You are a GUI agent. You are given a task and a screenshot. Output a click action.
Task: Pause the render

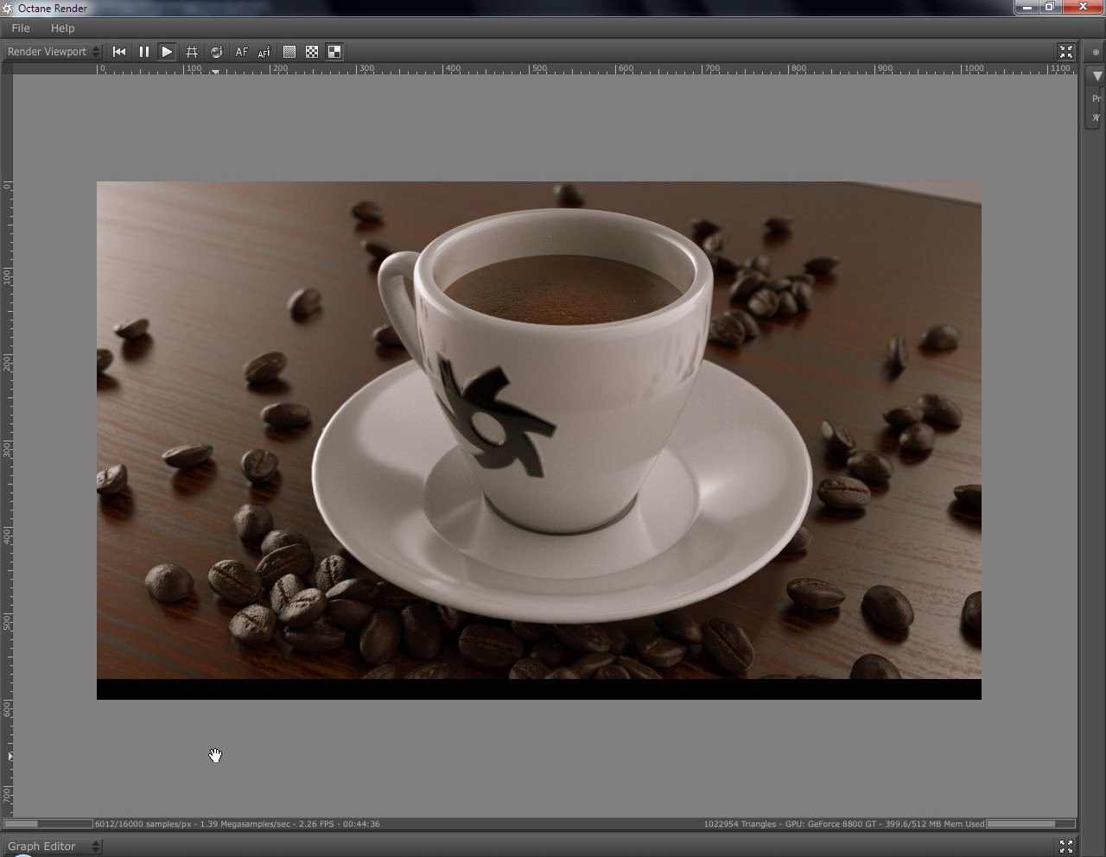(143, 52)
